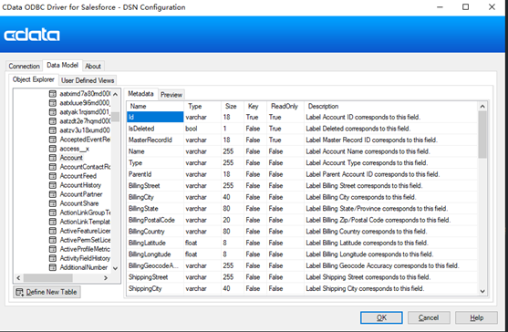Image resolution: width=508 pixels, height=332 pixels.
Task: Select the Account table in tree
Action: (71, 158)
